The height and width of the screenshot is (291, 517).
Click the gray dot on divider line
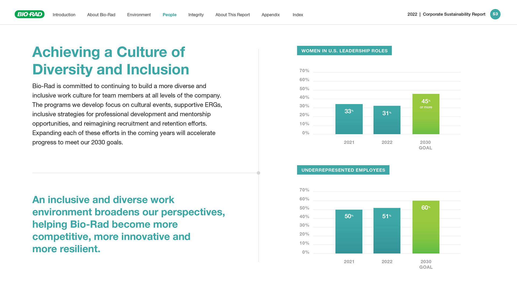click(258, 173)
